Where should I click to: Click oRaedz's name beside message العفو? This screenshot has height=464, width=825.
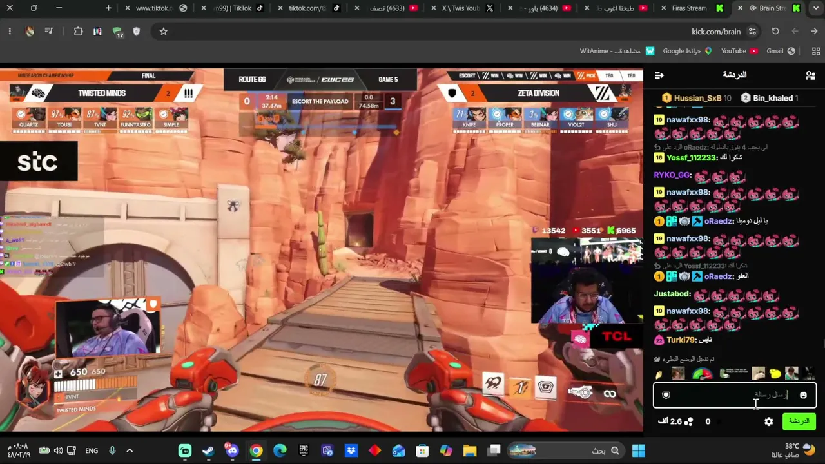718,276
